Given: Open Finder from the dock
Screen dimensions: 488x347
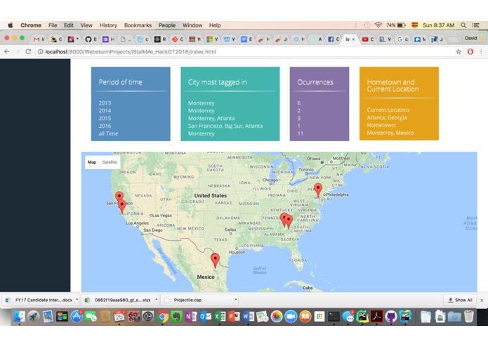Looking at the screenshot, I should [19, 317].
